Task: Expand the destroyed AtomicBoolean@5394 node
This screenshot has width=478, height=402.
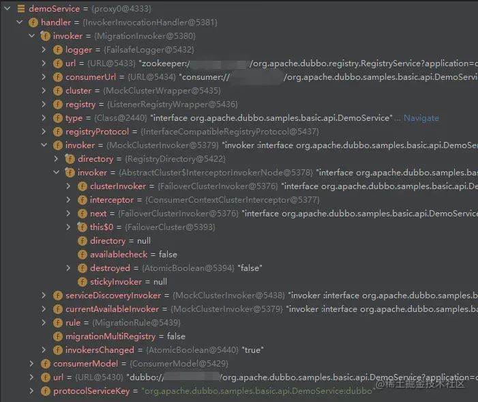Action: (x=68, y=268)
